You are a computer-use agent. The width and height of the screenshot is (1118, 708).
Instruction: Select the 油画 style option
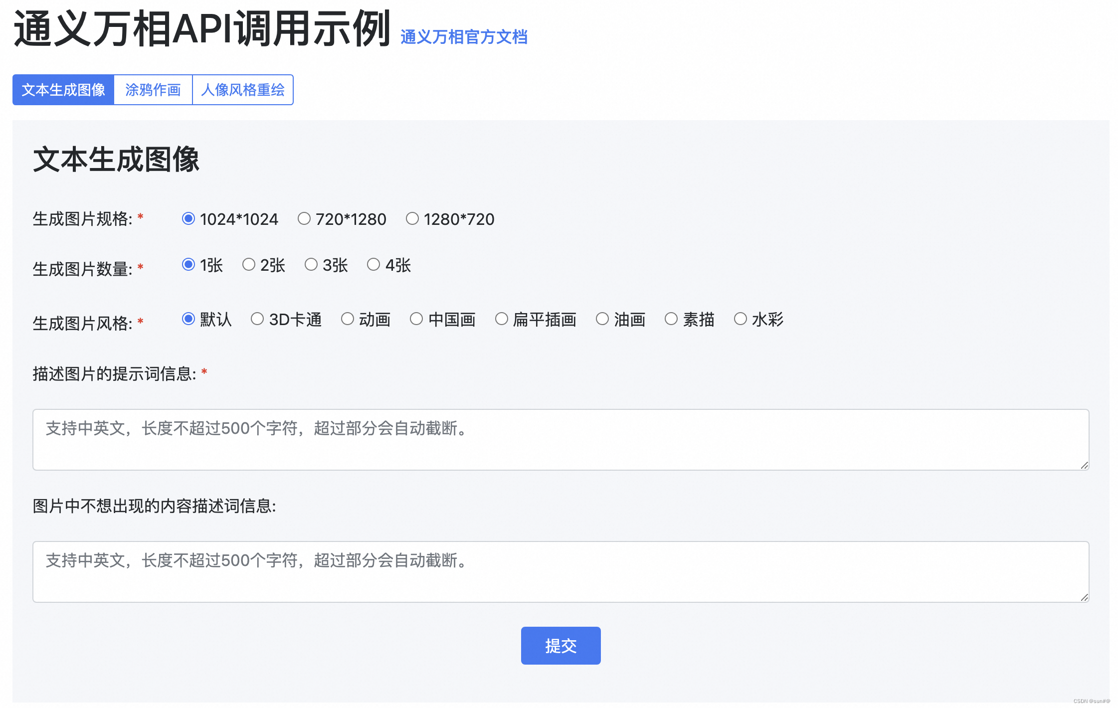[x=602, y=319]
